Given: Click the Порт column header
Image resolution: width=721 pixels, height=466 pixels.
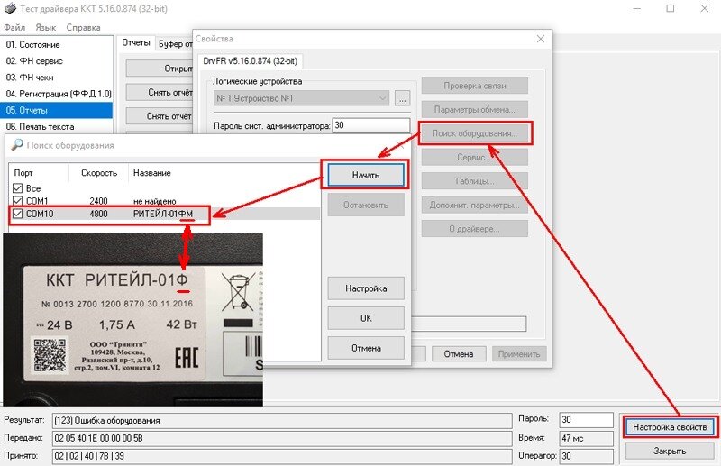Looking at the screenshot, I should (23, 173).
